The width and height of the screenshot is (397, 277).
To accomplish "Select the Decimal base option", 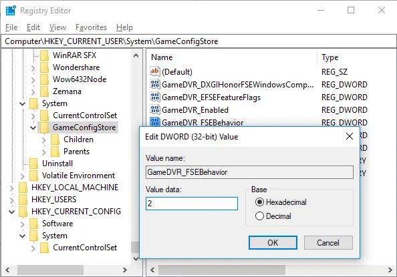I will point(273,216).
